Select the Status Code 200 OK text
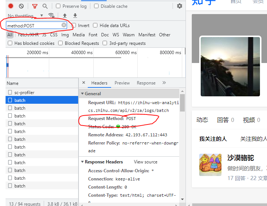 [129, 127]
